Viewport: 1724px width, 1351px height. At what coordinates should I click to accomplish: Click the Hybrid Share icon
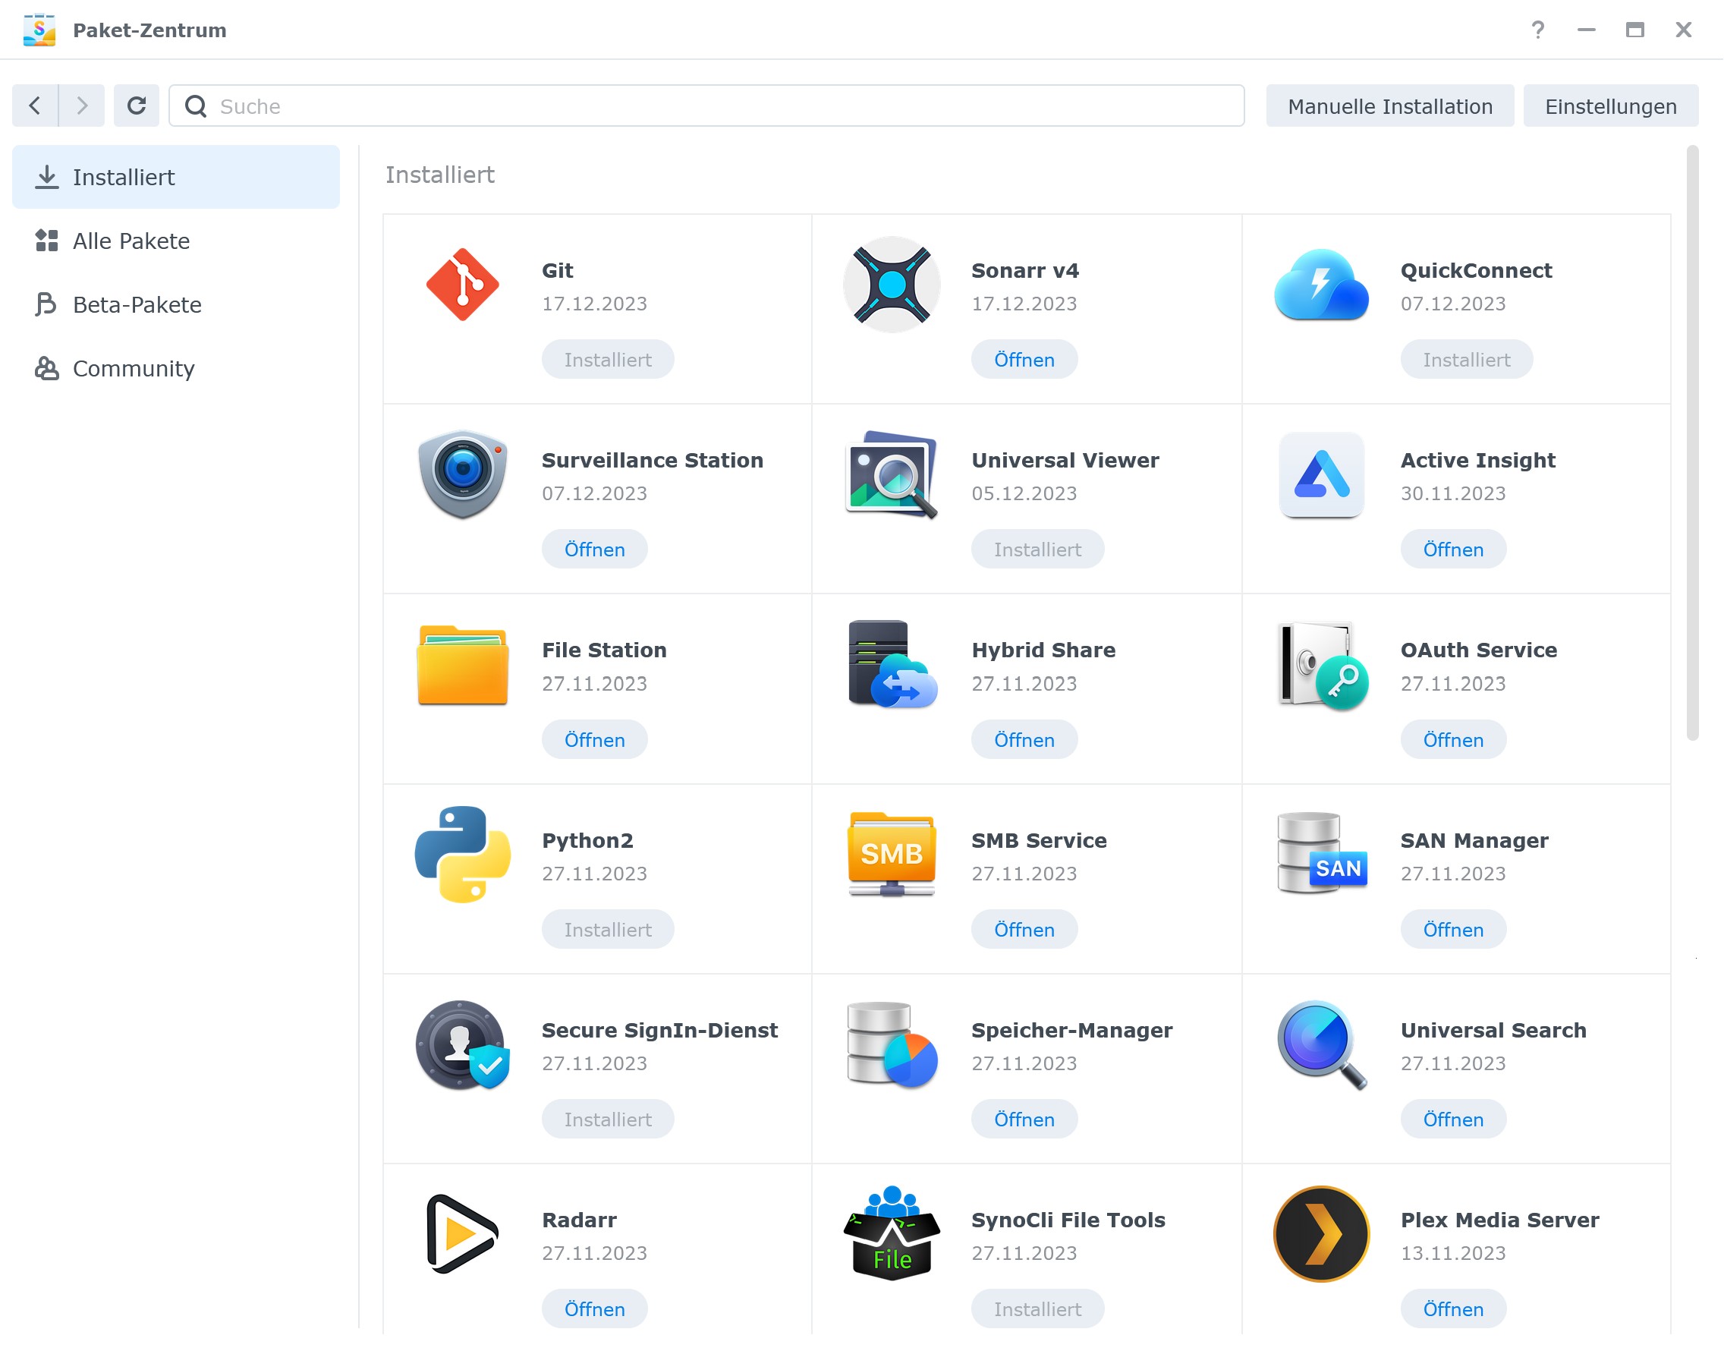tap(892, 664)
